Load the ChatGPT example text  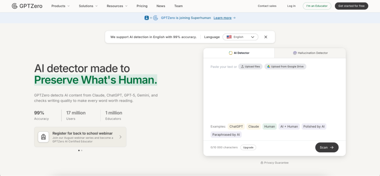point(236,126)
